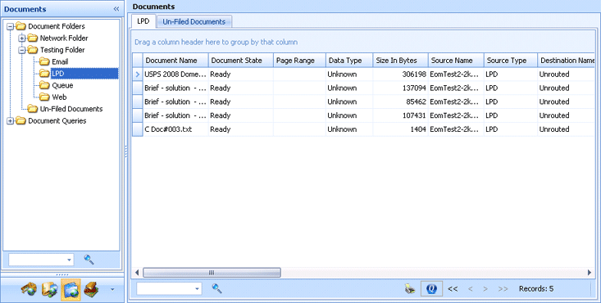Click the input field below documents grid
Viewport: 601px width, 303px height.
pyautogui.click(x=165, y=288)
